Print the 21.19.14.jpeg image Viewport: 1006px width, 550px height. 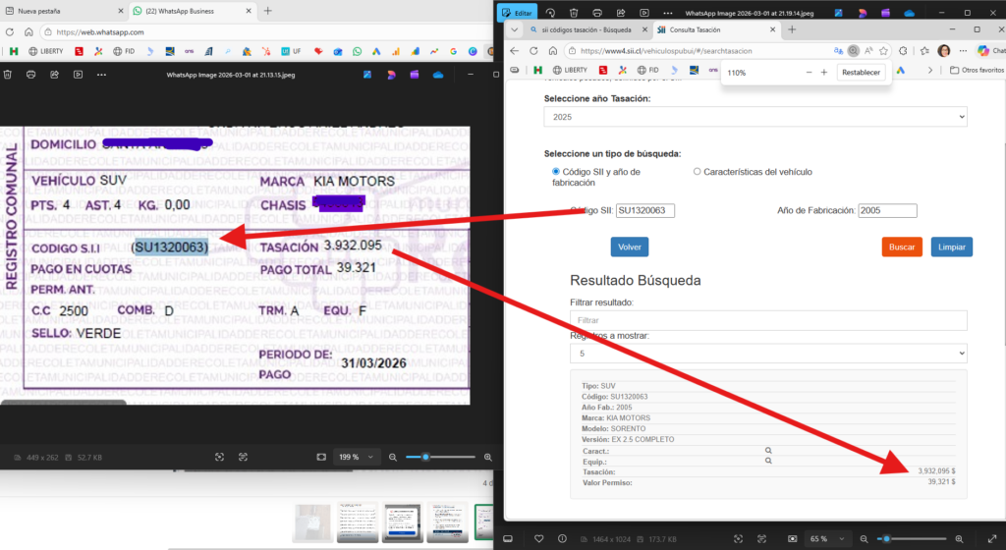pyautogui.click(x=597, y=13)
